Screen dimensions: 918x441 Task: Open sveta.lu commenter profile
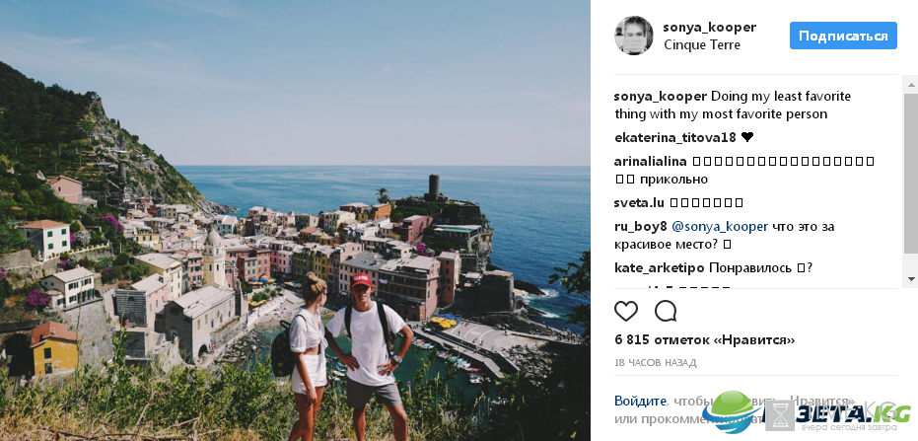(x=639, y=202)
